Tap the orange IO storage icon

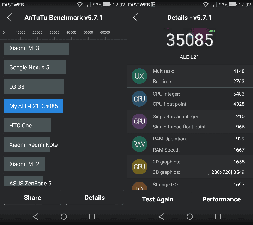click(x=139, y=187)
